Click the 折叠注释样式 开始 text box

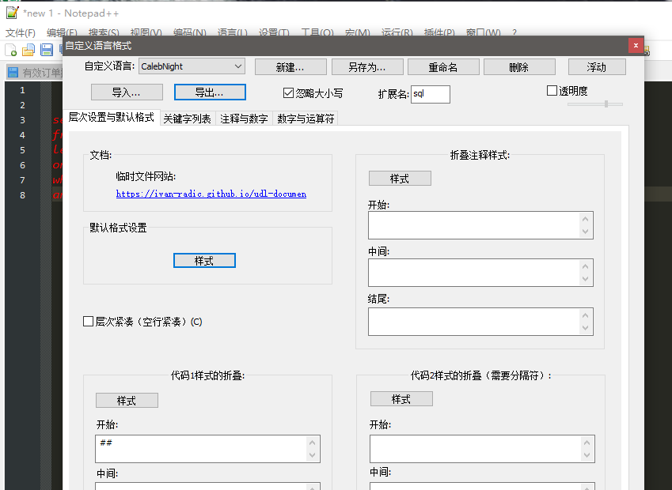coord(481,225)
